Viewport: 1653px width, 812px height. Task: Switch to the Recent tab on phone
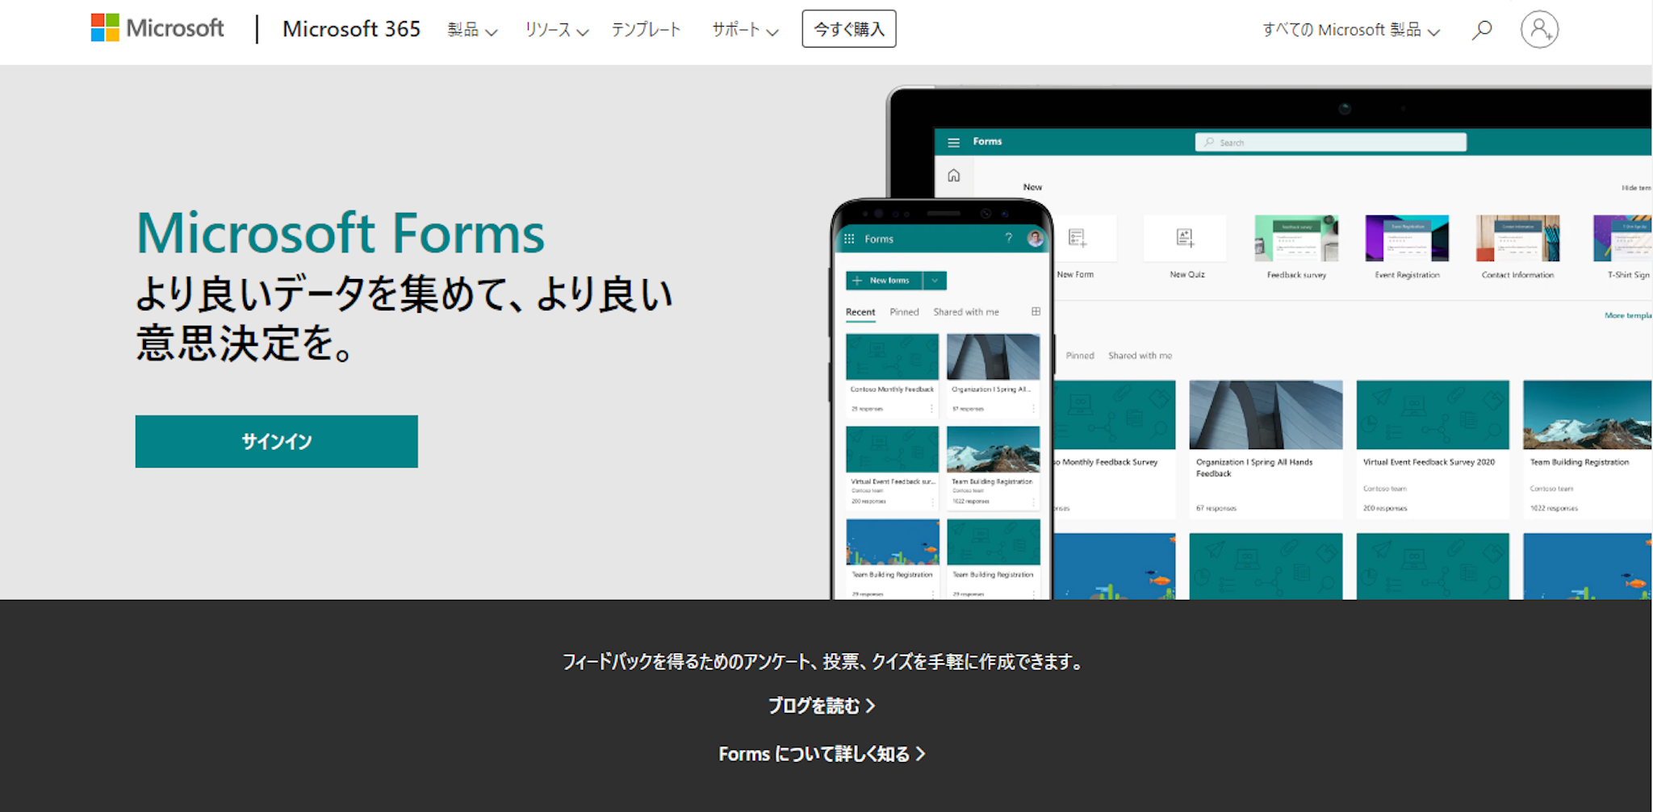(x=860, y=312)
